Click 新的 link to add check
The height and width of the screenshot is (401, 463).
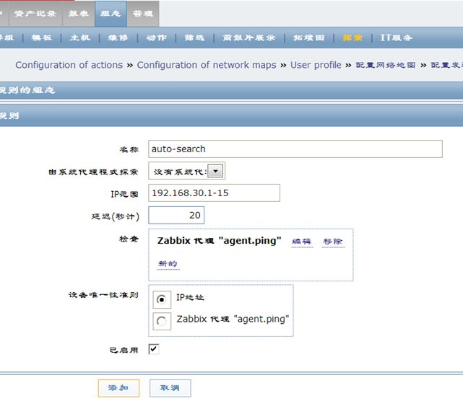click(x=168, y=263)
